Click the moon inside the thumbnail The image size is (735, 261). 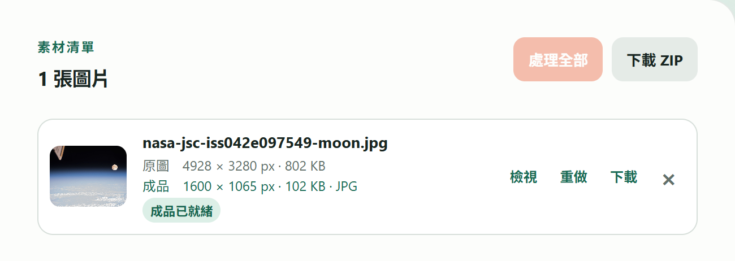click(115, 167)
